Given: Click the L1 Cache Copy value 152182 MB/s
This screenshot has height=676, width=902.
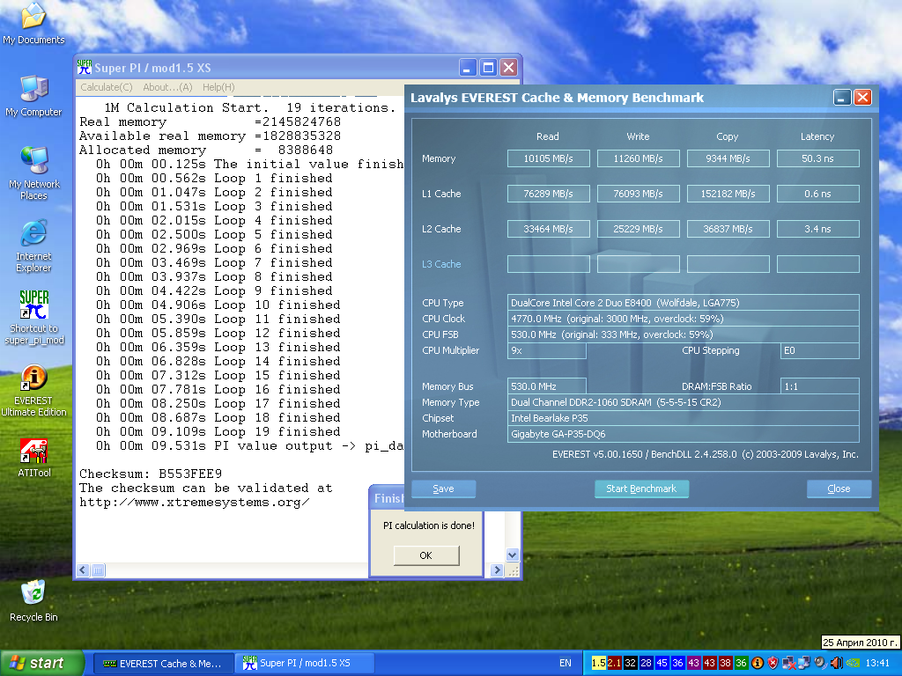Looking at the screenshot, I should point(728,194).
